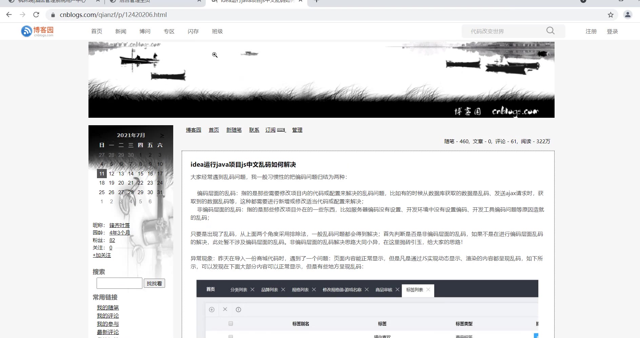This screenshot has height=338, width=640.
Task: Open the Chrome profile avatar icon
Action: click(628, 15)
